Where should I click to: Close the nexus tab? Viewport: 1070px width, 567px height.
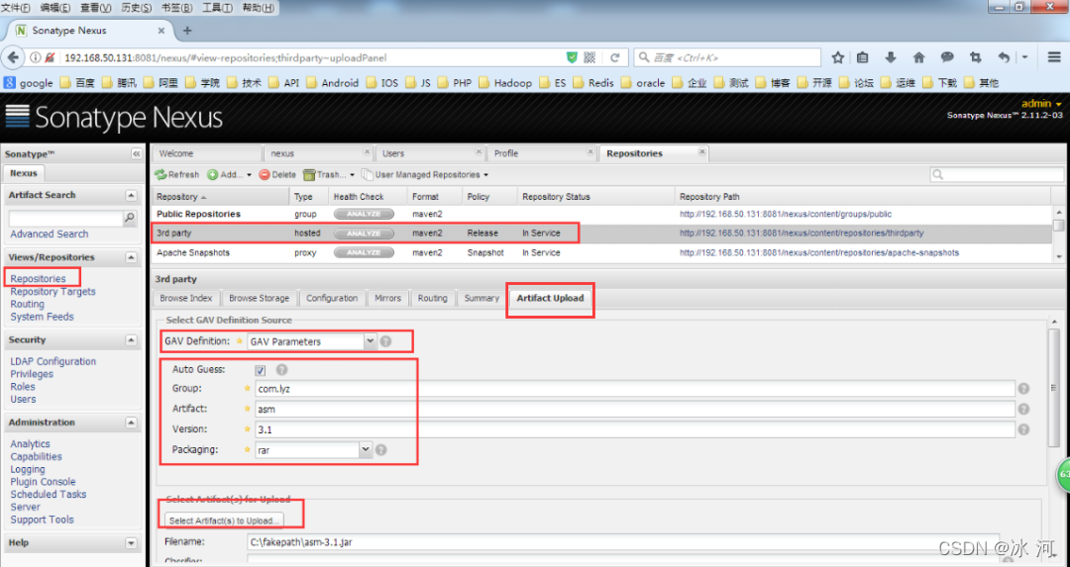click(x=368, y=152)
